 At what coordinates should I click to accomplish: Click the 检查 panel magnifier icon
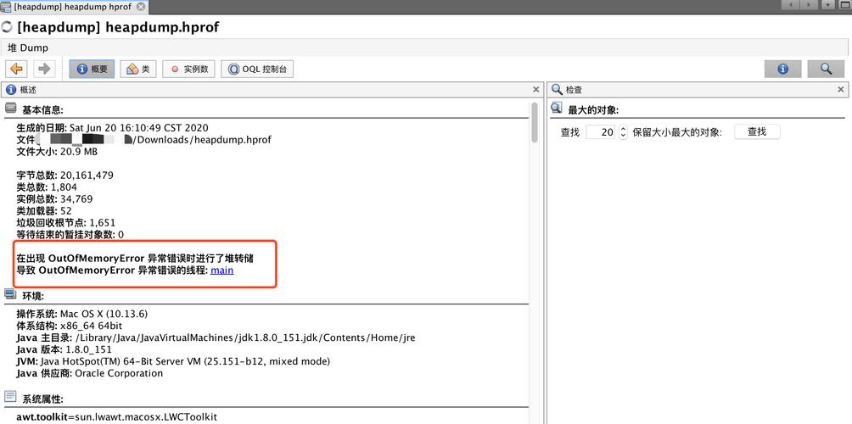tap(557, 89)
